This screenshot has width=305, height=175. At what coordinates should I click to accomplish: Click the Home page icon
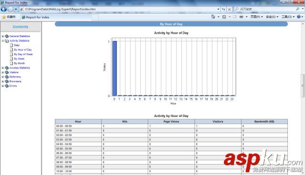pos(213,17)
